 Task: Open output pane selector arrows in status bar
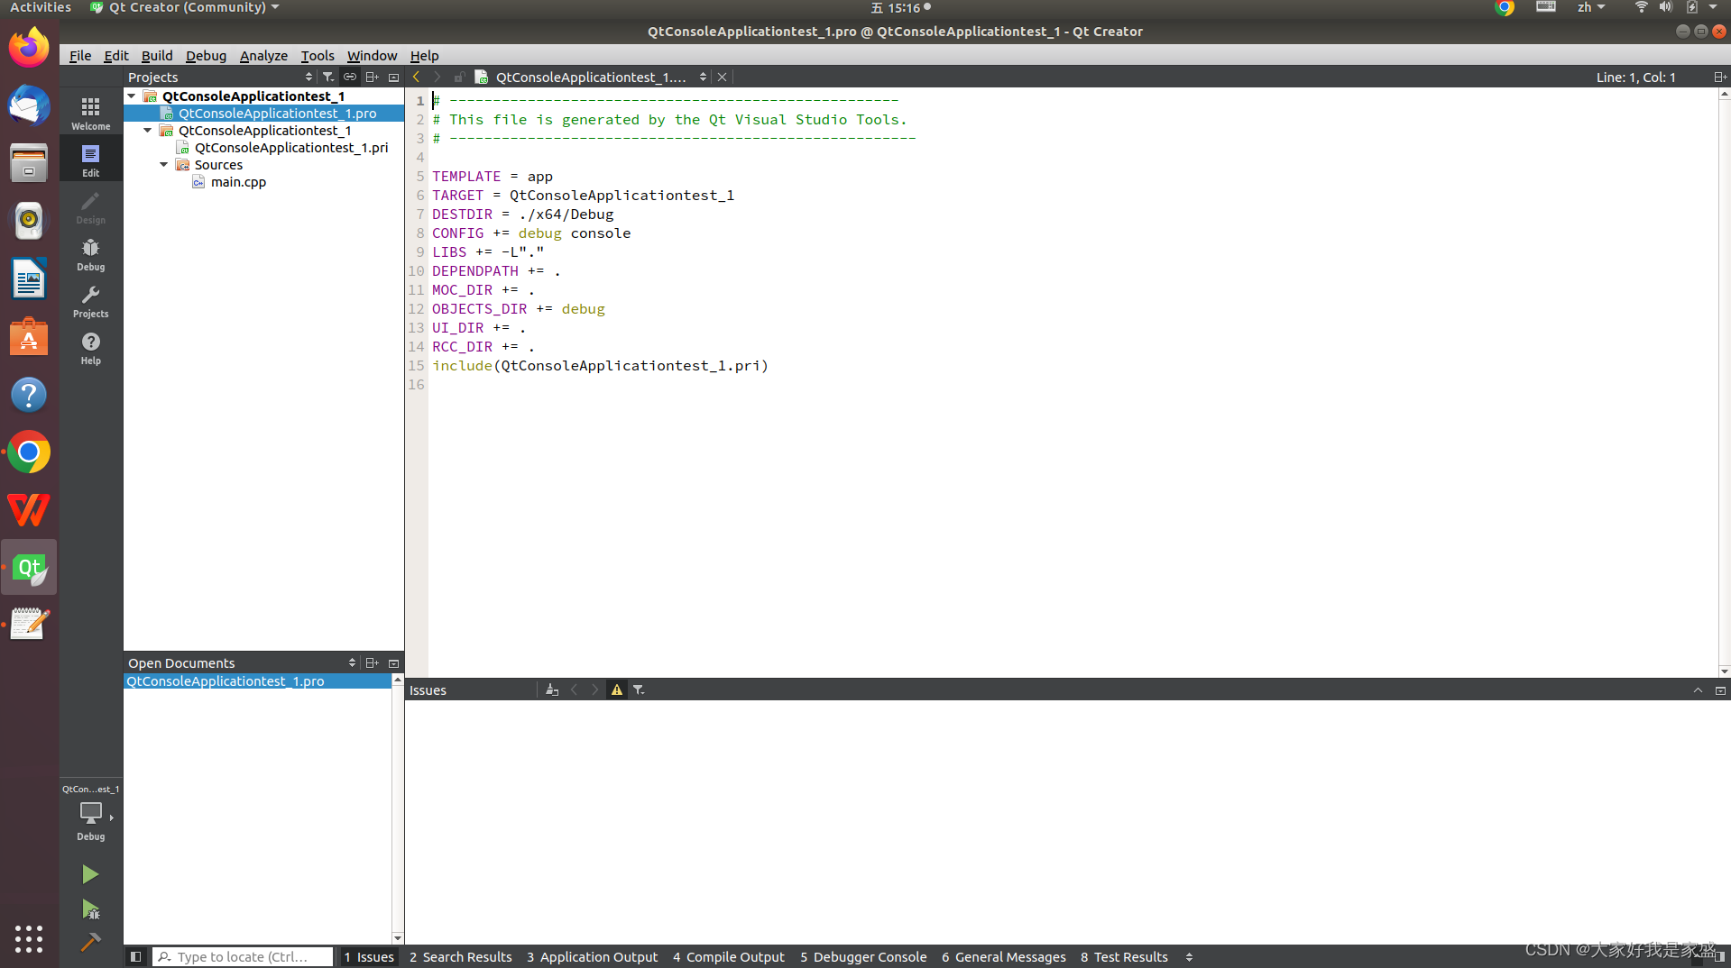(x=1189, y=957)
